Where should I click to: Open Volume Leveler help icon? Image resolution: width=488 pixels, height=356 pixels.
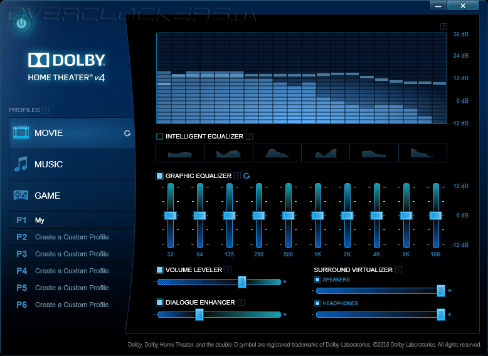coord(228,270)
